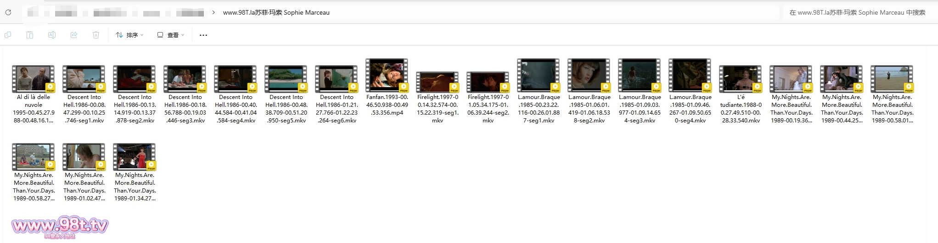The height and width of the screenshot is (243, 938).
Task: Click the current folder name in address bar
Action: coord(276,12)
